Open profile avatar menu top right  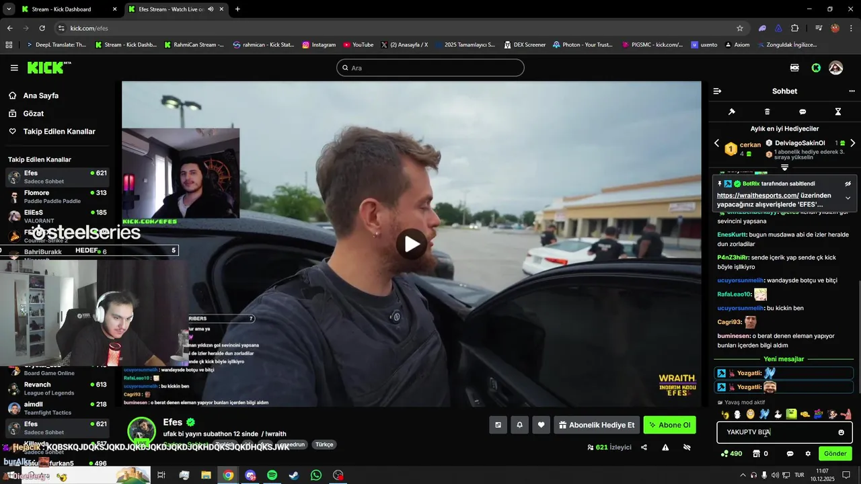835,68
